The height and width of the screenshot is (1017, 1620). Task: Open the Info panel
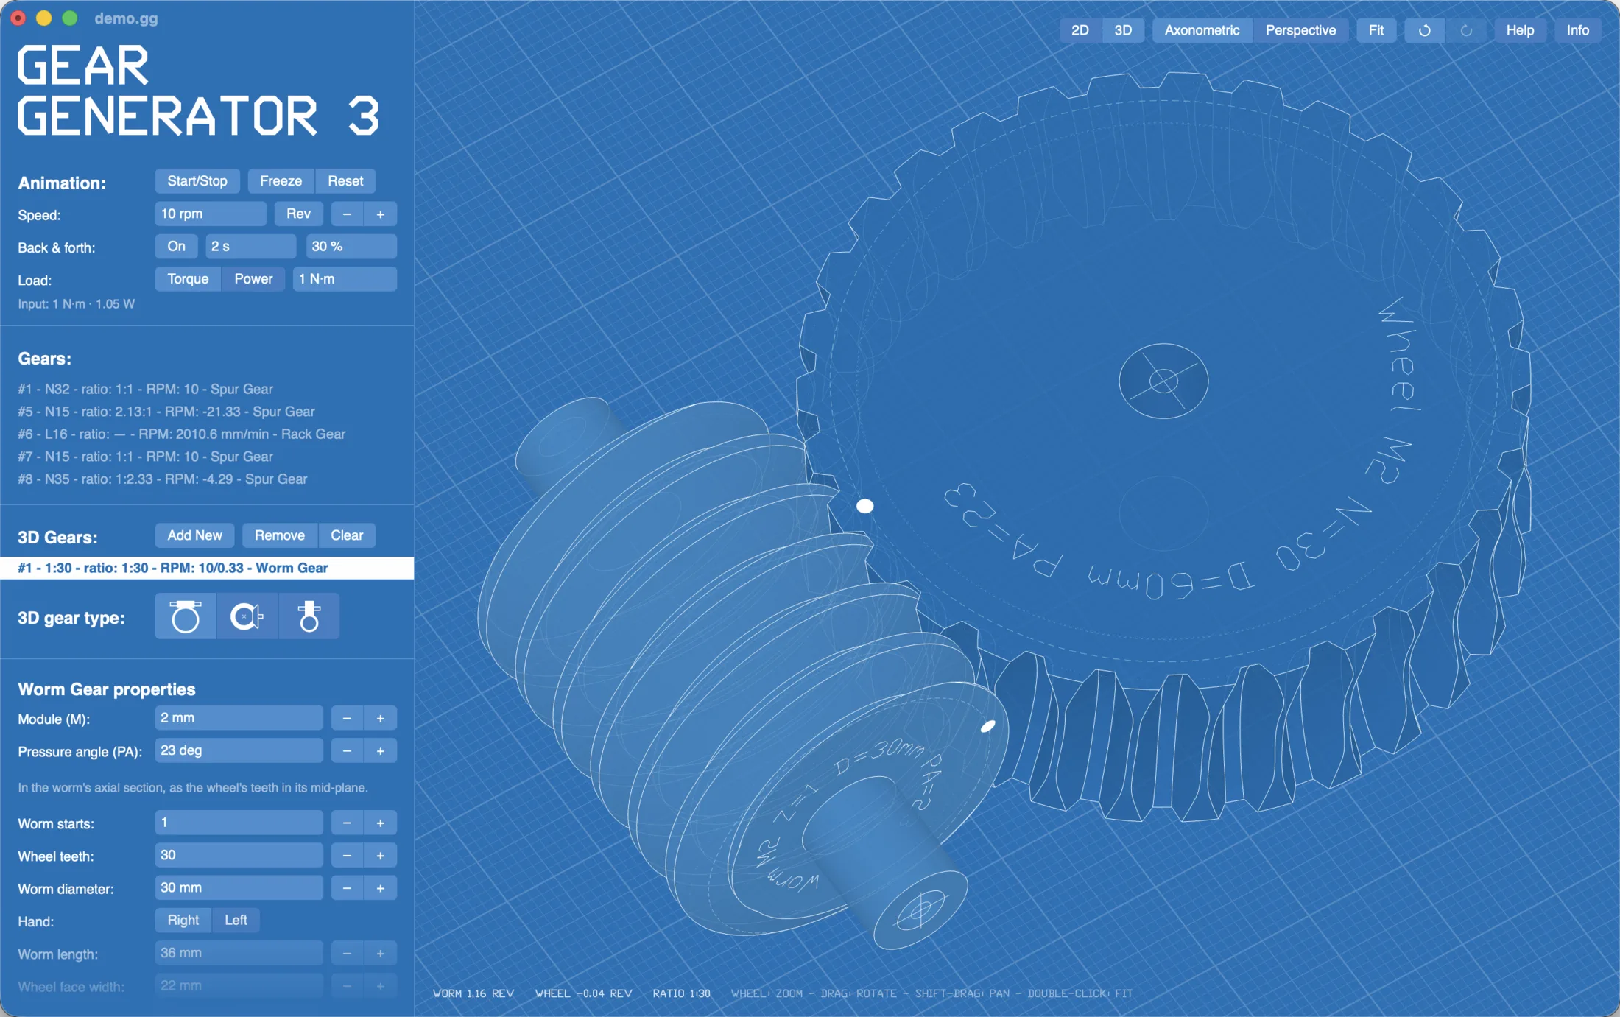1577,30
